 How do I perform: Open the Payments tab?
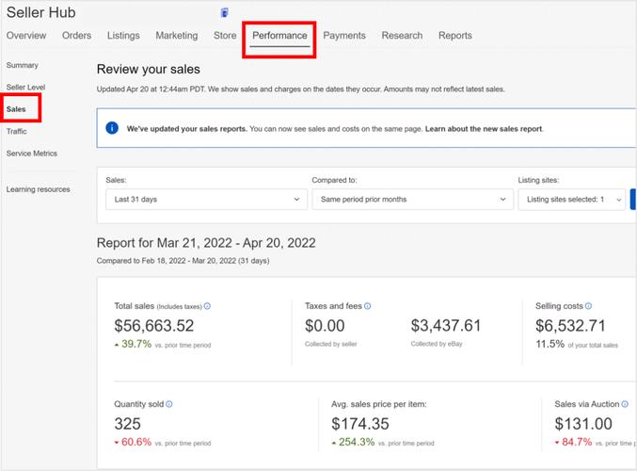344,36
